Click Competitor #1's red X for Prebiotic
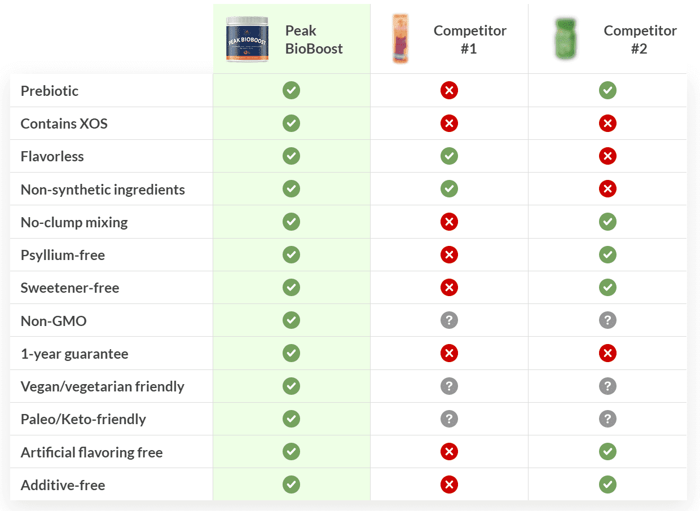This screenshot has height=511, width=700. pos(449,90)
